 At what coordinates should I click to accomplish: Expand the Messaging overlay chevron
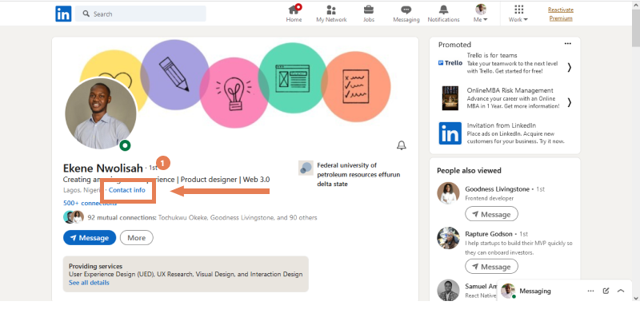pyautogui.click(x=621, y=291)
